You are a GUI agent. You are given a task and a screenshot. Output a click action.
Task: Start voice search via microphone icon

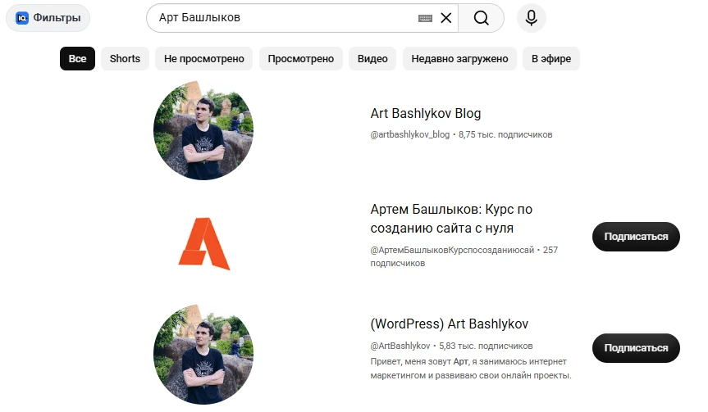[532, 18]
